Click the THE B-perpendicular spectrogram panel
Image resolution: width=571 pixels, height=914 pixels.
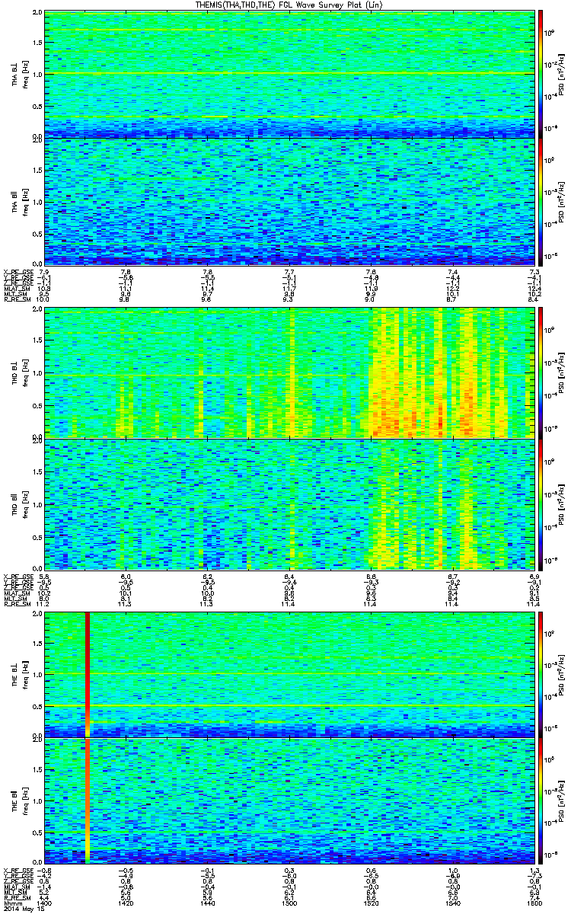[x=289, y=674]
